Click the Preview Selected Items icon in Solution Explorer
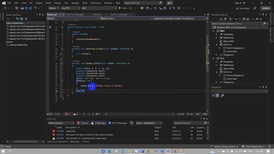The width and height of the screenshot is (274, 154). (x=261, y=19)
